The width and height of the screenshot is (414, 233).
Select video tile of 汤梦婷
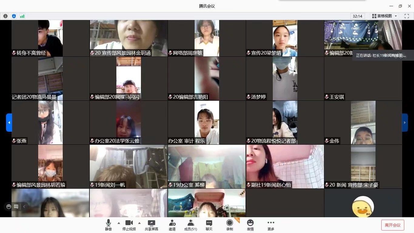(285, 79)
